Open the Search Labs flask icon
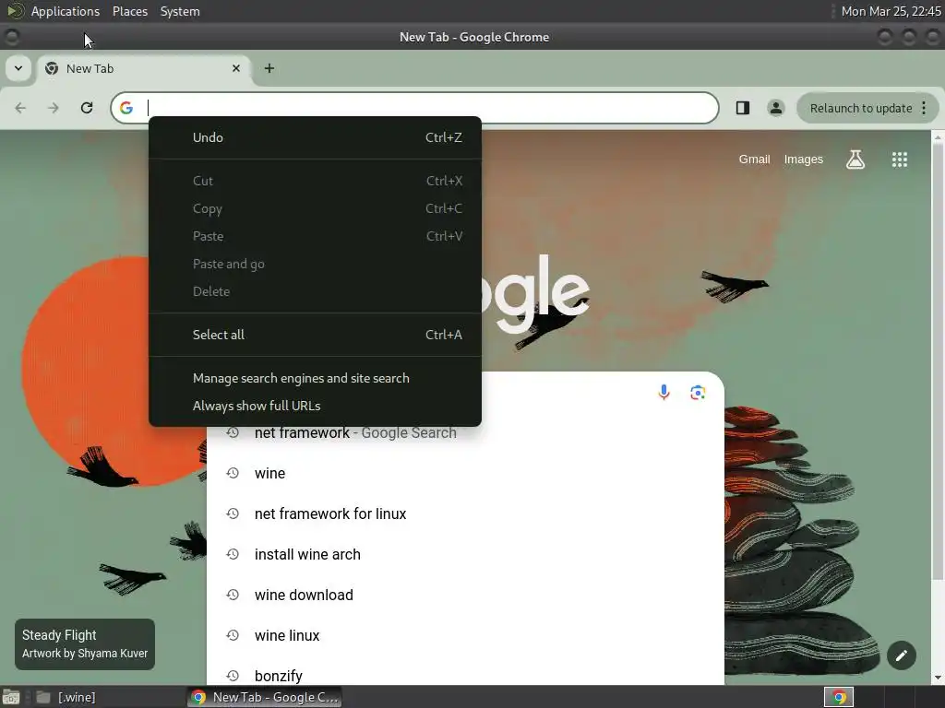Viewport: 945px width, 708px height. pos(855,159)
